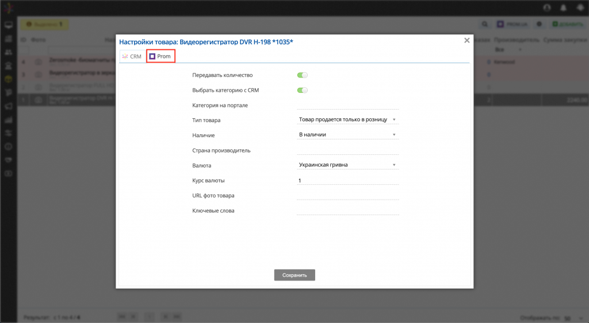This screenshot has width=589, height=323.
Task: Click the 'Ключевые слова' input field
Action: click(x=348, y=211)
